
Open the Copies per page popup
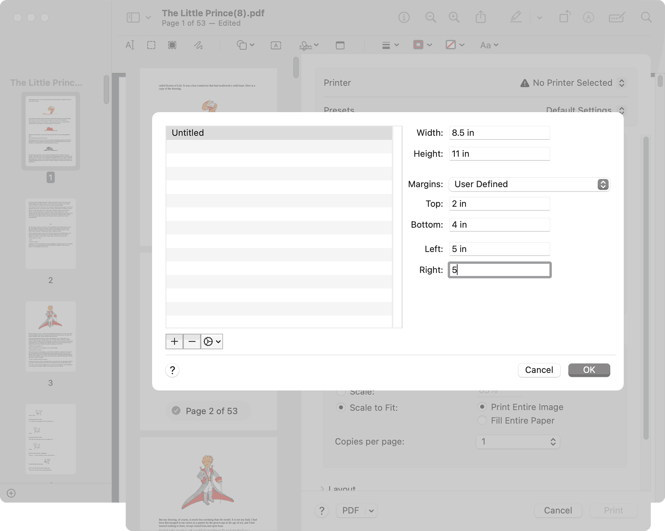(518, 441)
